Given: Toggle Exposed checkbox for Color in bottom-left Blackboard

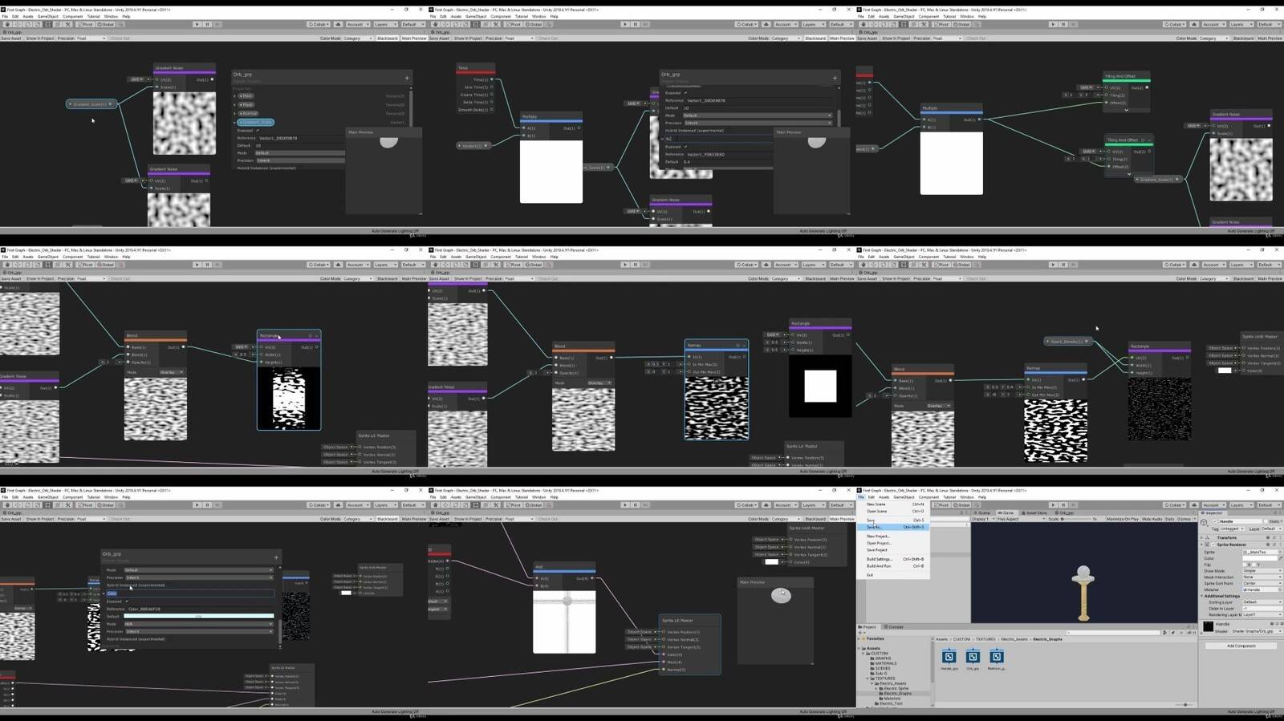Looking at the screenshot, I should tap(127, 602).
